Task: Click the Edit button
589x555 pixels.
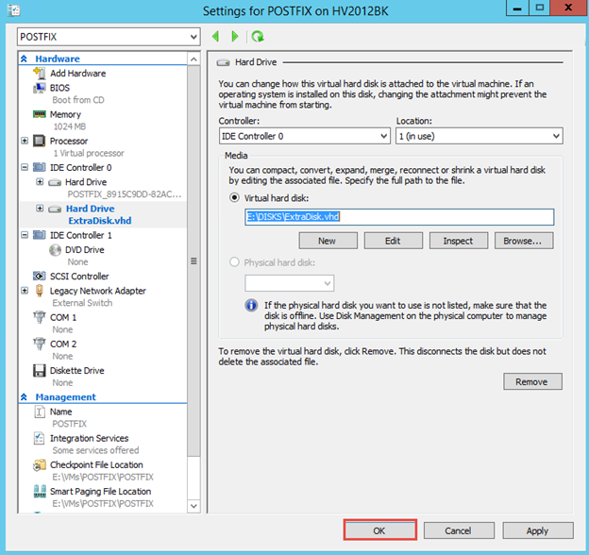Action: coord(394,241)
